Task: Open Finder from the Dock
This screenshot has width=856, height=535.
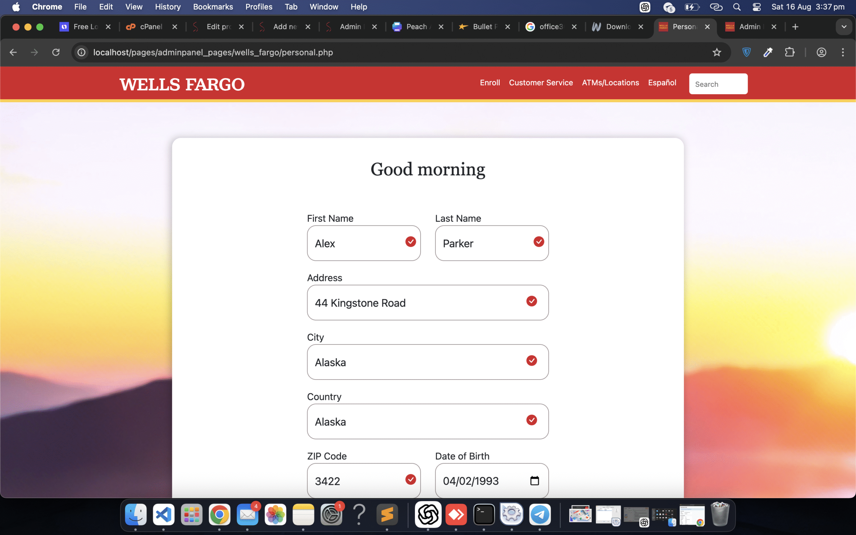Action: coord(136,514)
